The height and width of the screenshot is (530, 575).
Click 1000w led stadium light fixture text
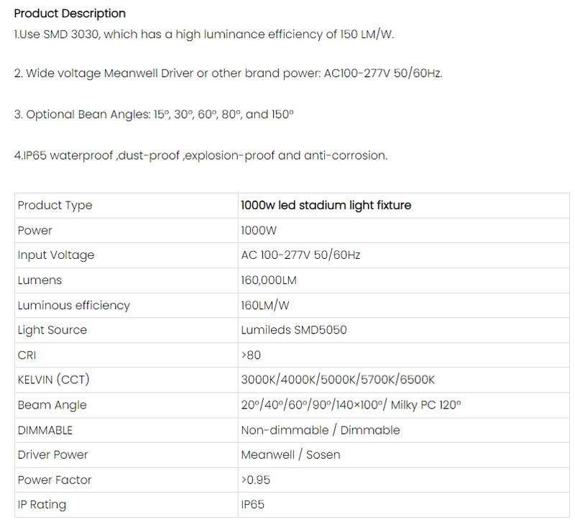326,206
